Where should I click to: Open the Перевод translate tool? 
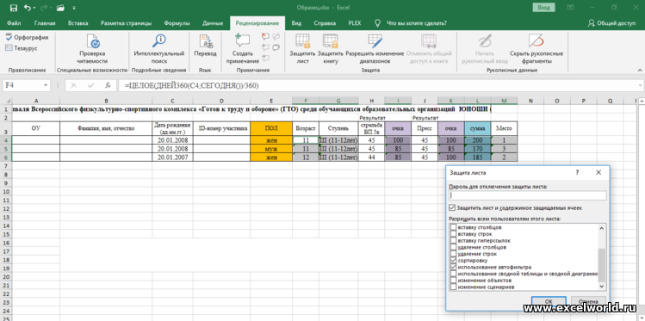click(x=205, y=46)
